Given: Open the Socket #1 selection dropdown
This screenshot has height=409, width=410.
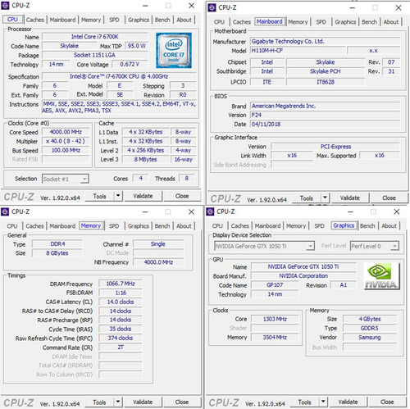Looking at the screenshot, I should [x=66, y=179].
